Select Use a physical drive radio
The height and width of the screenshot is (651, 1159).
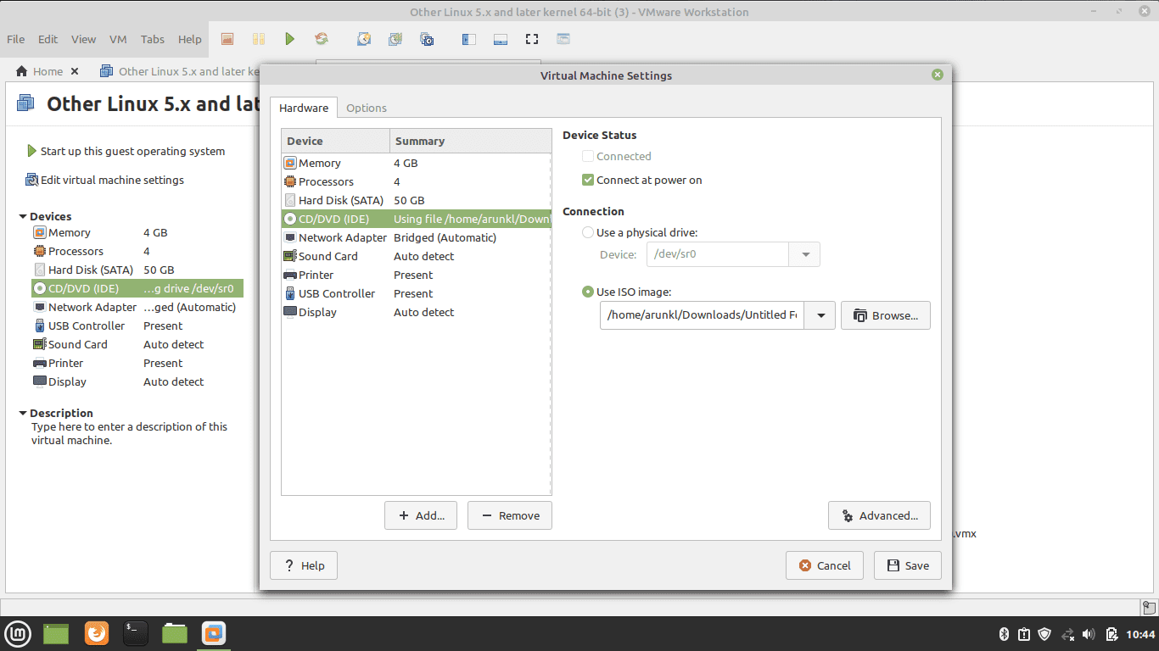coord(588,232)
